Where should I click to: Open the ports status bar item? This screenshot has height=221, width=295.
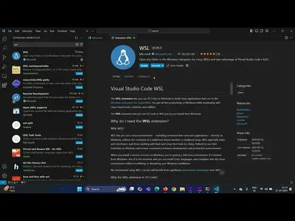(23, 182)
